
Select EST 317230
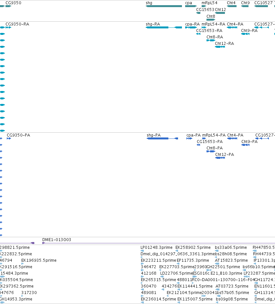coord(29,293)
